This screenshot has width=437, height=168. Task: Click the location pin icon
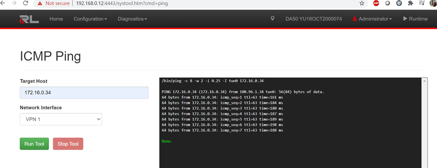[273, 19]
